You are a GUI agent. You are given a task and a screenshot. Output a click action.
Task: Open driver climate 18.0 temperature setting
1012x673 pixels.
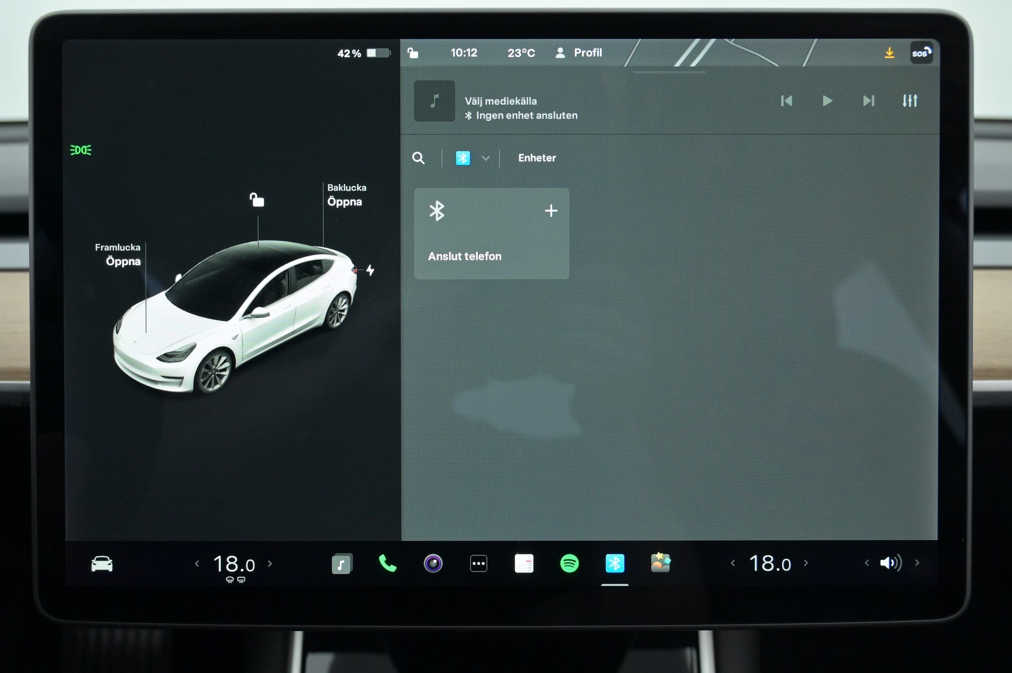pyautogui.click(x=234, y=564)
